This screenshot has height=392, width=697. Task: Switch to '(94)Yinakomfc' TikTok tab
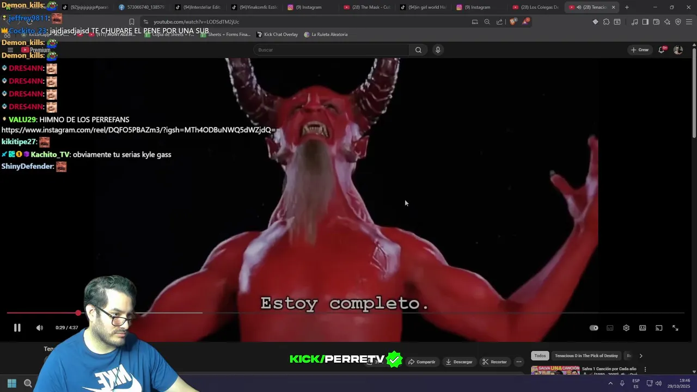click(254, 7)
